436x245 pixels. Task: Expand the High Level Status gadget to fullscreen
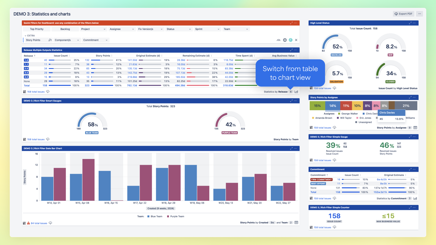coord(410,23)
